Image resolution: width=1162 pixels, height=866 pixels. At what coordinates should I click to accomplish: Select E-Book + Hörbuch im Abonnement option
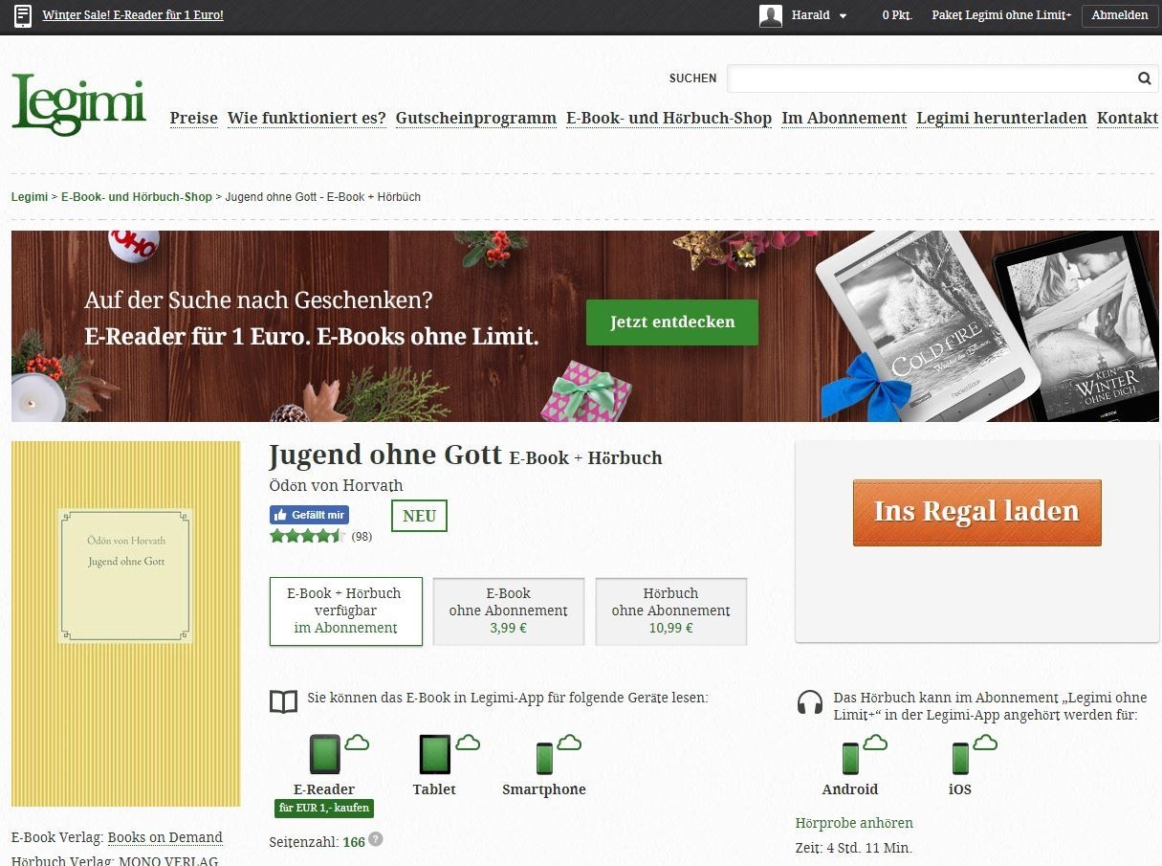pyautogui.click(x=345, y=611)
